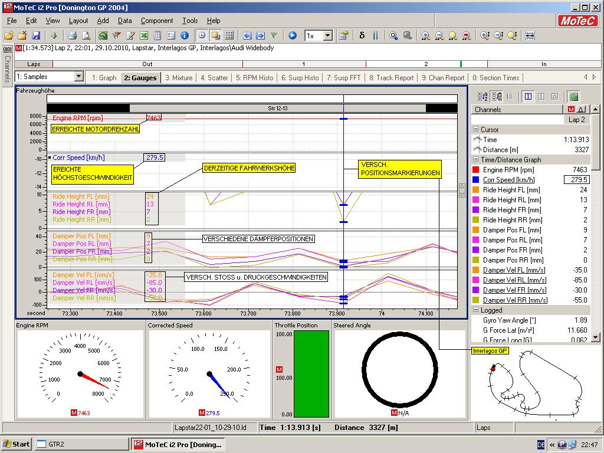604x453 pixels.
Task: Click the blue info circle toolbar icon
Action: click(x=184, y=35)
